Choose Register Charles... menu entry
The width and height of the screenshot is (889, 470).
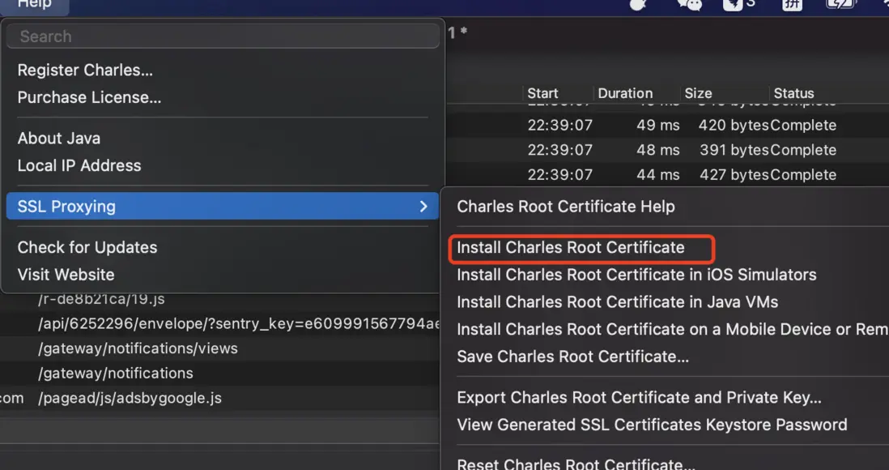85,70
